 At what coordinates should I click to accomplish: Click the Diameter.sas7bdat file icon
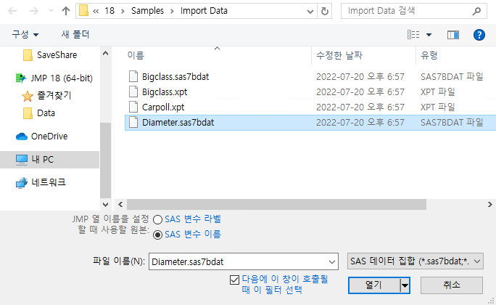coord(133,123)
